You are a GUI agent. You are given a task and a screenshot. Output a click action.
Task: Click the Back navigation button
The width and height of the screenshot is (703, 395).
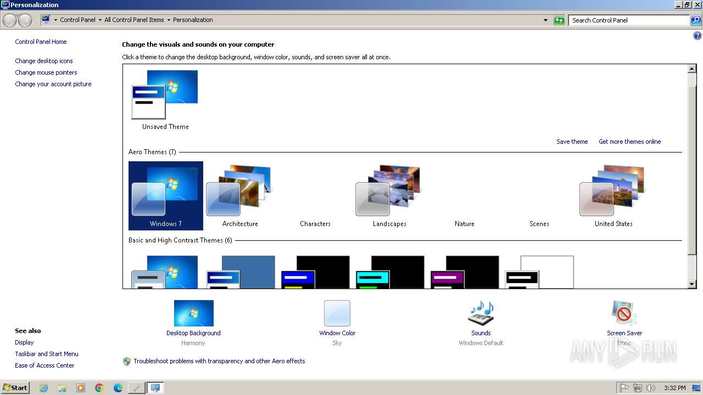pos(10,20)
